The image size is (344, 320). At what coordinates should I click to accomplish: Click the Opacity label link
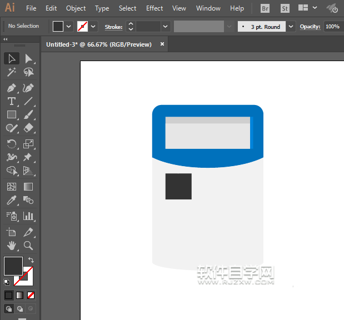310,27
